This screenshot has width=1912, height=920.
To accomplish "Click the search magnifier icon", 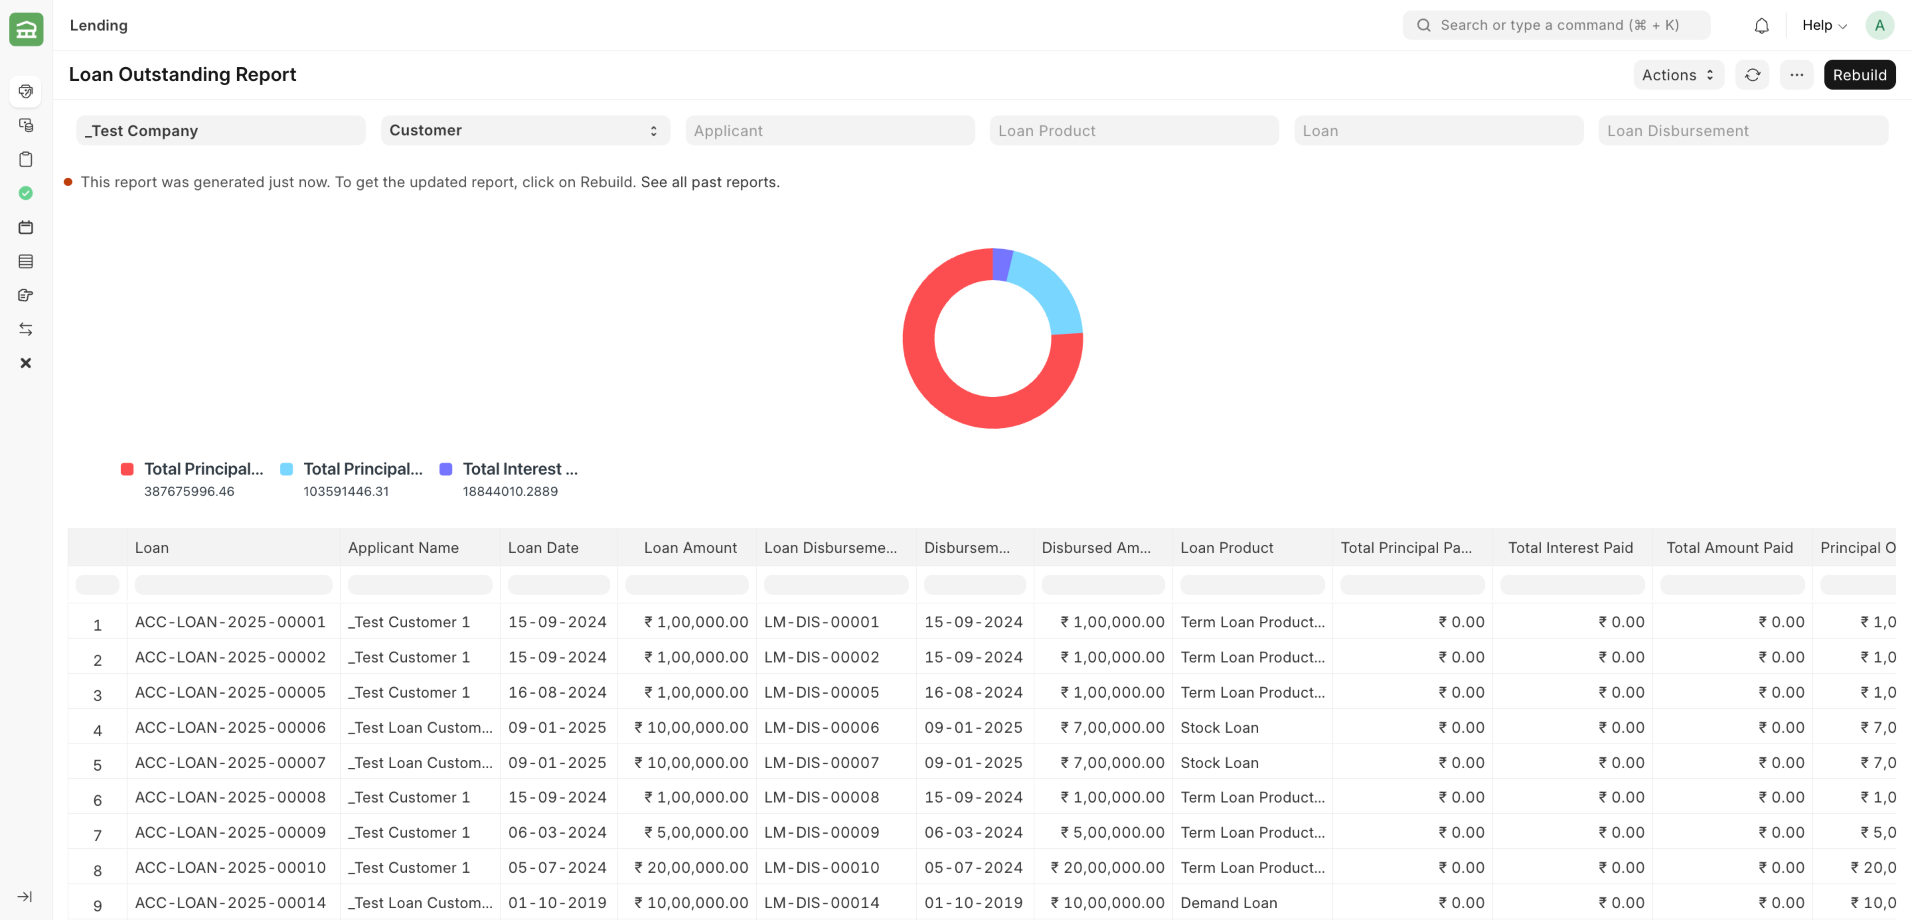I will 1424,25.
